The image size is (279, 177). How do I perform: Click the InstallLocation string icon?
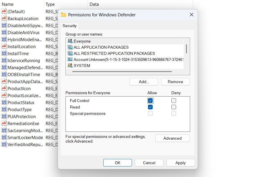coord(4,46)
